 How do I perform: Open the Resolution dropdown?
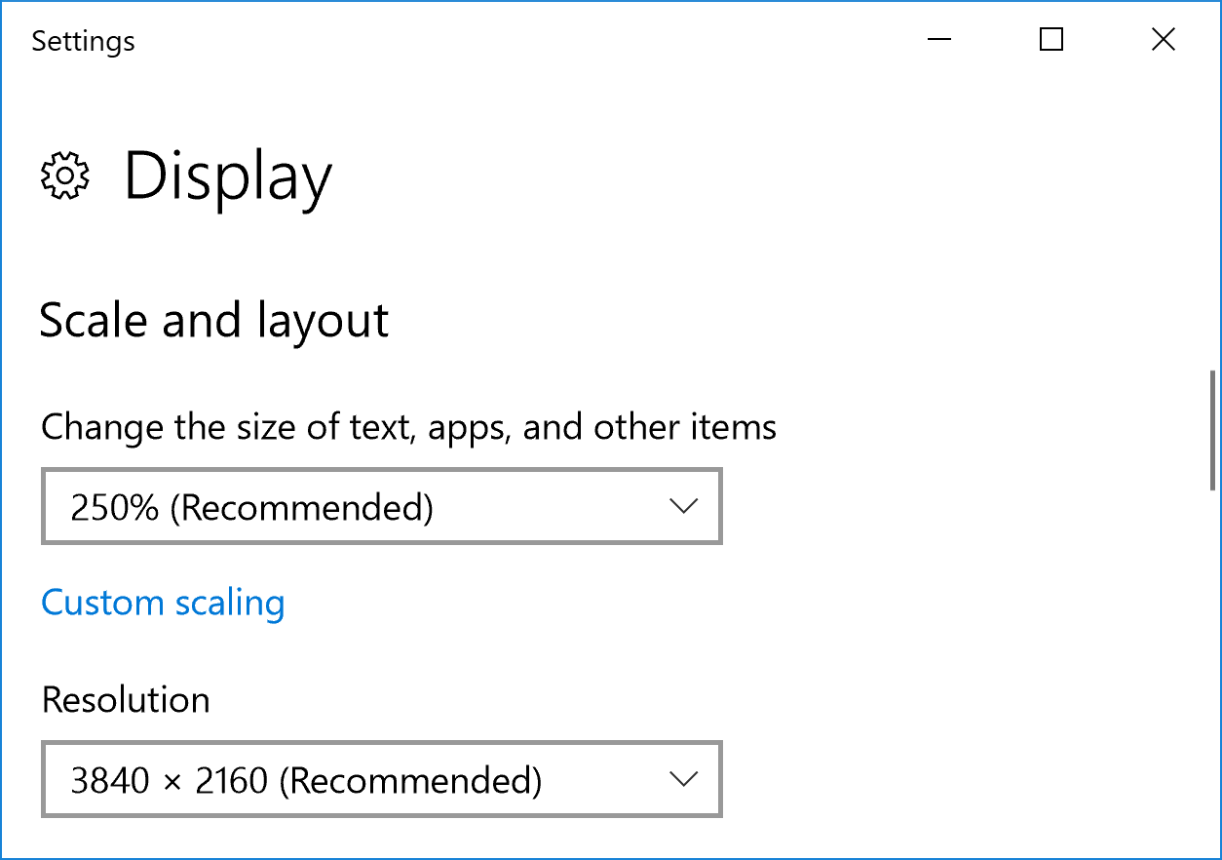click(381, 779)
